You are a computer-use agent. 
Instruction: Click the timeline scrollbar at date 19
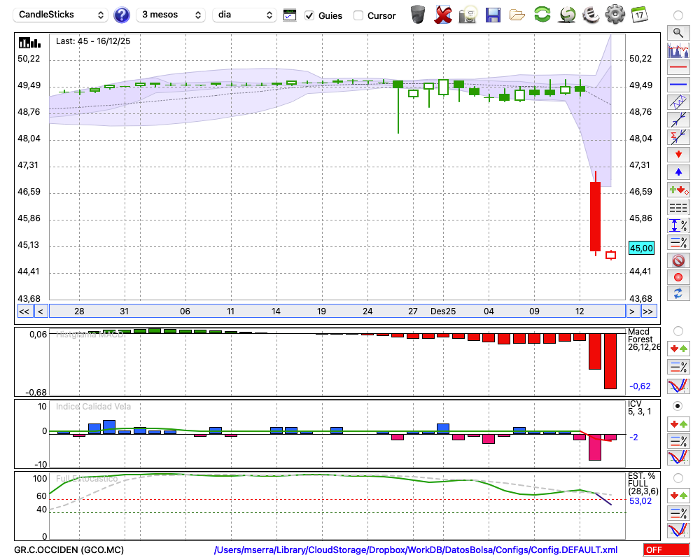point(321,311)
